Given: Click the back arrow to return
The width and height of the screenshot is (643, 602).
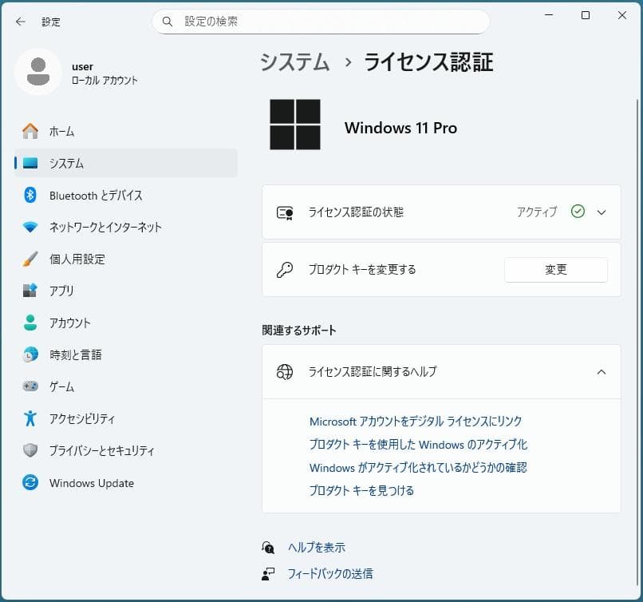Looking at the screenshot, I should (21, 22).
